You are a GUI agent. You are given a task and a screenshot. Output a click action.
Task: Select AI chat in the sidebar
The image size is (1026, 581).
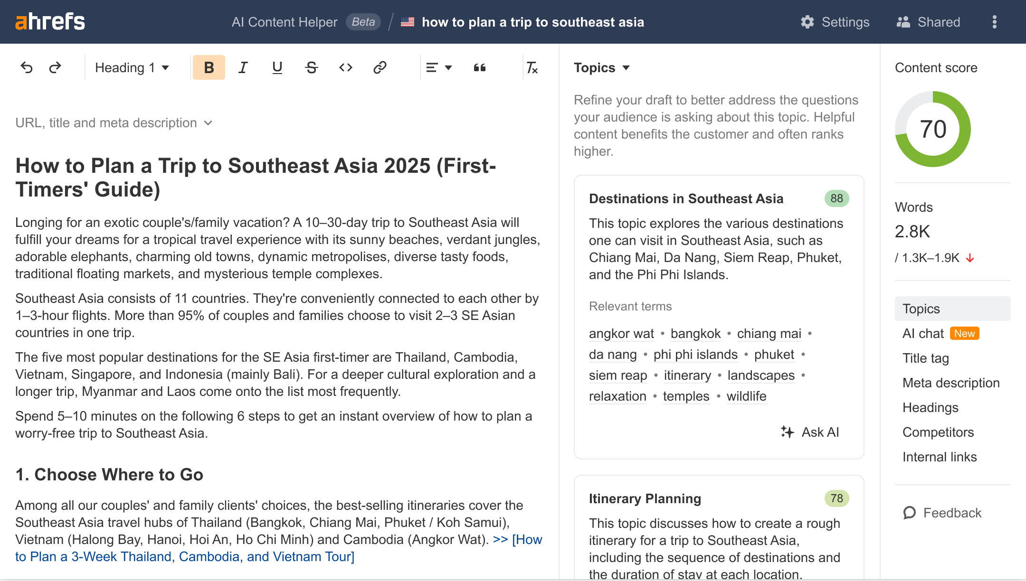click(923, 333)
